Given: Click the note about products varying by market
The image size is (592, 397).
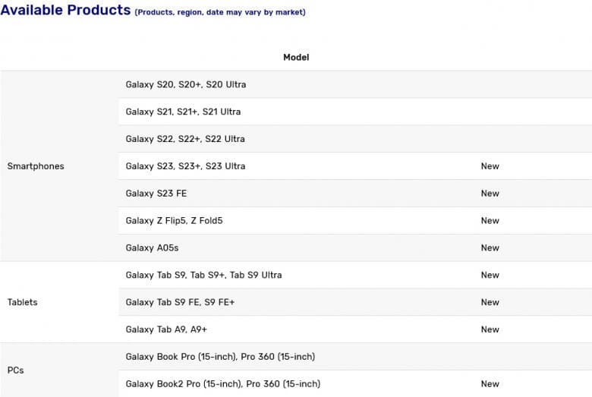Looking at the screenshot, I should 220,13.
